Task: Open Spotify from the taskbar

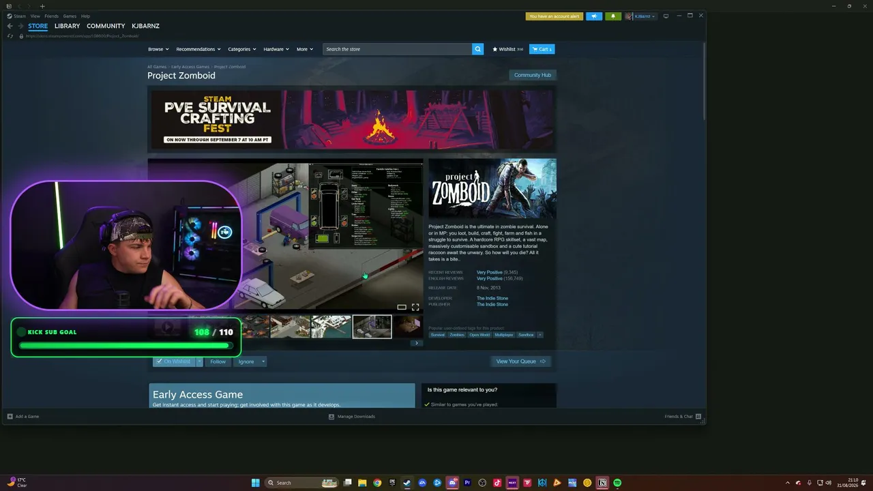Action: point(617,483)
